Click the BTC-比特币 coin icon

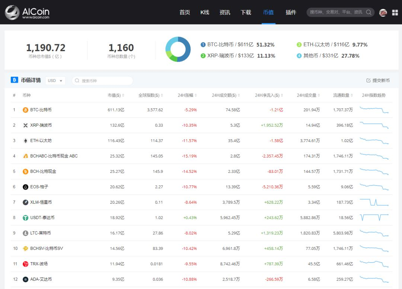[x=25, y=110]
